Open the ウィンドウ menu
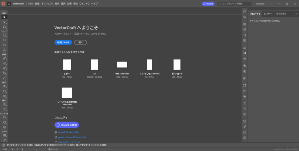Image resolution: width=299 pixels, height=151 pixels. (85, 4)
